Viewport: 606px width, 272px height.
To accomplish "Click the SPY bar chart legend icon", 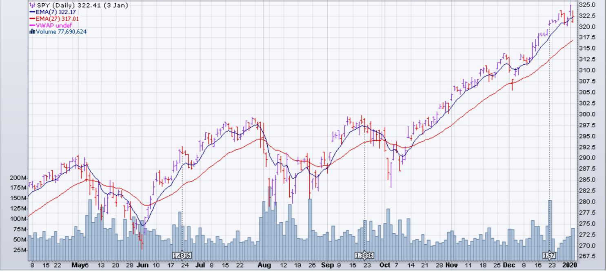I will tap(32, 6).
